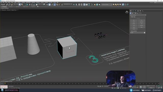Open the Select by Name dialog

click(x=22, y=5)
